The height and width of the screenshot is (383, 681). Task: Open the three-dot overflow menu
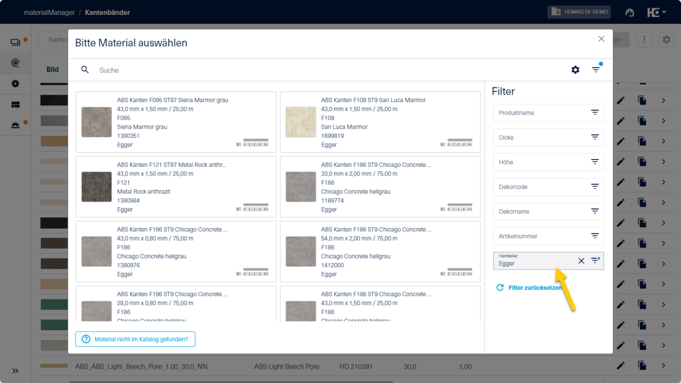[644, 39]
